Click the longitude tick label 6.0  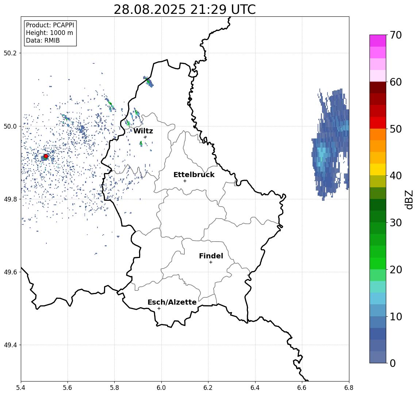point(161,388)
